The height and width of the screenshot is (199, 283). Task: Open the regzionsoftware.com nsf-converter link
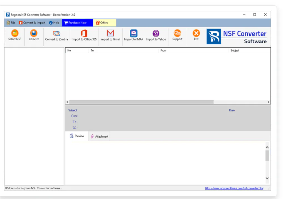tap(234, 188)
